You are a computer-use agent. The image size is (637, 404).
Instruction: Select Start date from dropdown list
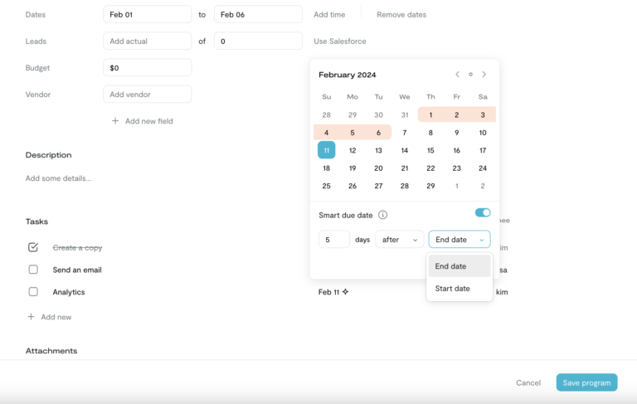[x=453, y=289]
